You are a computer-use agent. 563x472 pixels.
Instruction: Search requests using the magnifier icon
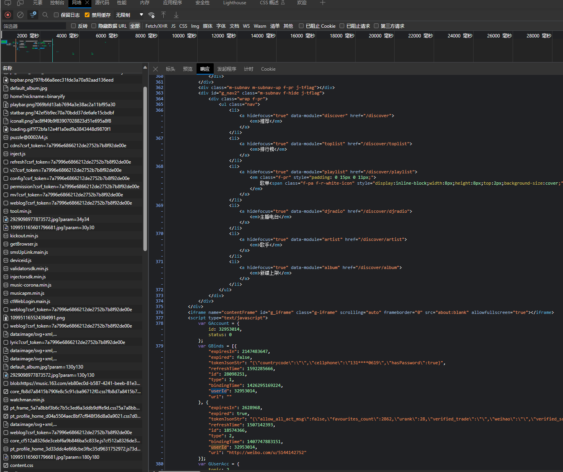click(45, 15)
